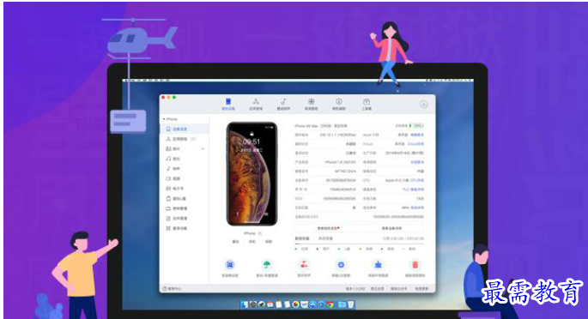The width and height of the screenshot is (588, 319).
Task: Open the circled-arrow flash toolbar icon
Action: click(x=338, y=104)
